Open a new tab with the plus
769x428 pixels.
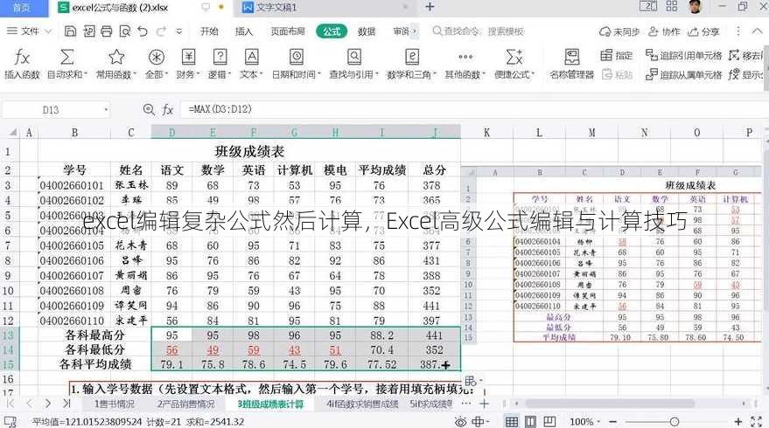click(430, 7)
